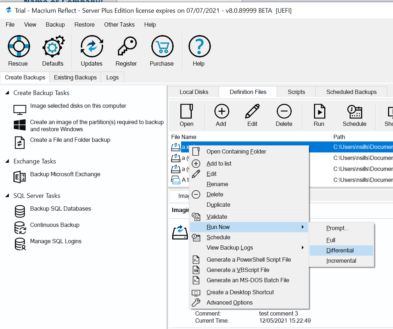
Task: Open the Backup menu
Action: pos(55,24)
